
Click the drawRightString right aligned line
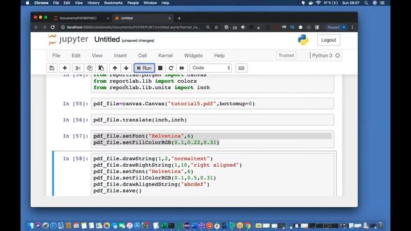(168, 166)
